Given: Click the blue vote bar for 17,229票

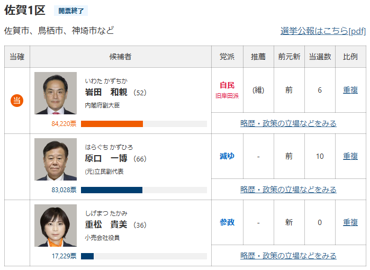Looking at the screenshot, I should [87, 256].
